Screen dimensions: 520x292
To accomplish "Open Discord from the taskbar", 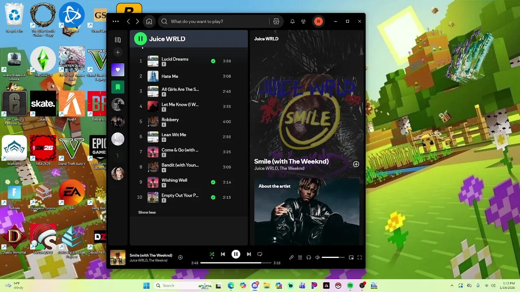I will click(255, 286).
